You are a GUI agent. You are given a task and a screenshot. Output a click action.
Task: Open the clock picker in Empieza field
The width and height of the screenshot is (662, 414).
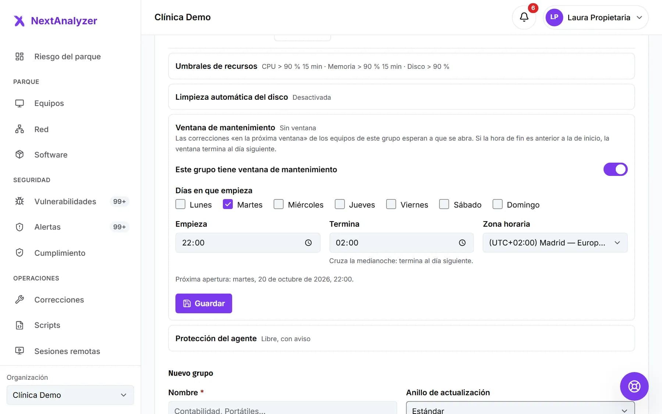click(x=308, y=243)
